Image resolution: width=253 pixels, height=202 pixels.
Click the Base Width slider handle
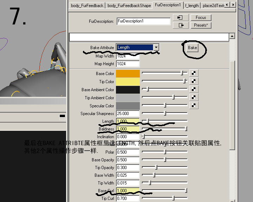tap(154, 175)
